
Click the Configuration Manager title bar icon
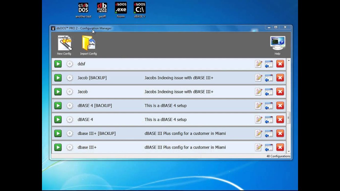(x=53, y=28)
